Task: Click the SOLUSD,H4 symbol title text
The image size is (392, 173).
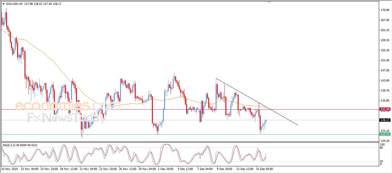Action: [x=14, y=4]
